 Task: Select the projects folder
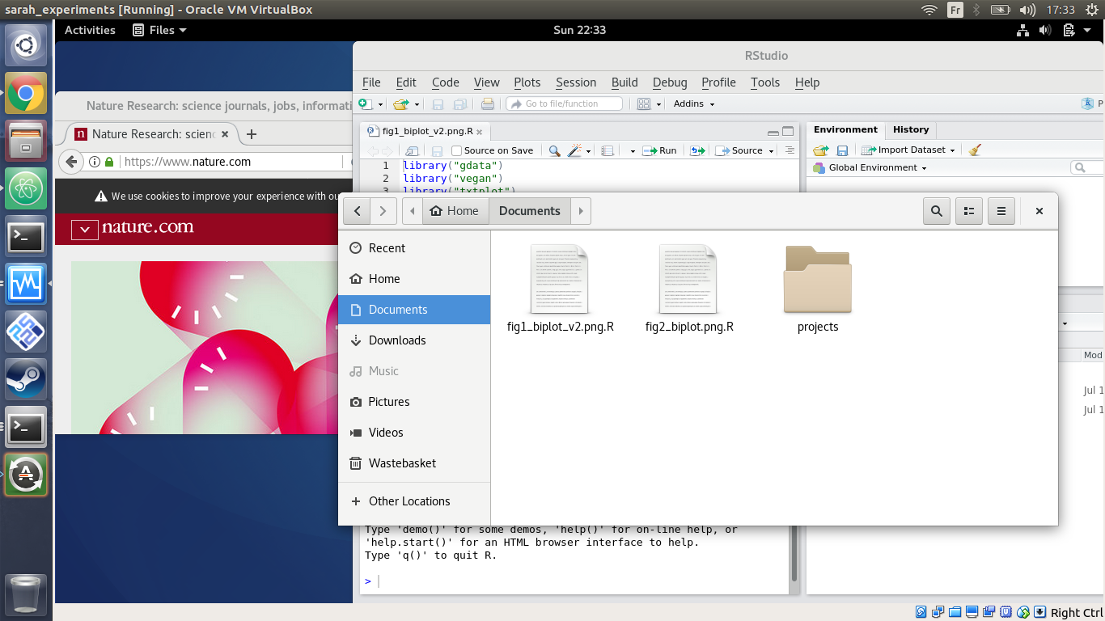(x=818, y=289)
